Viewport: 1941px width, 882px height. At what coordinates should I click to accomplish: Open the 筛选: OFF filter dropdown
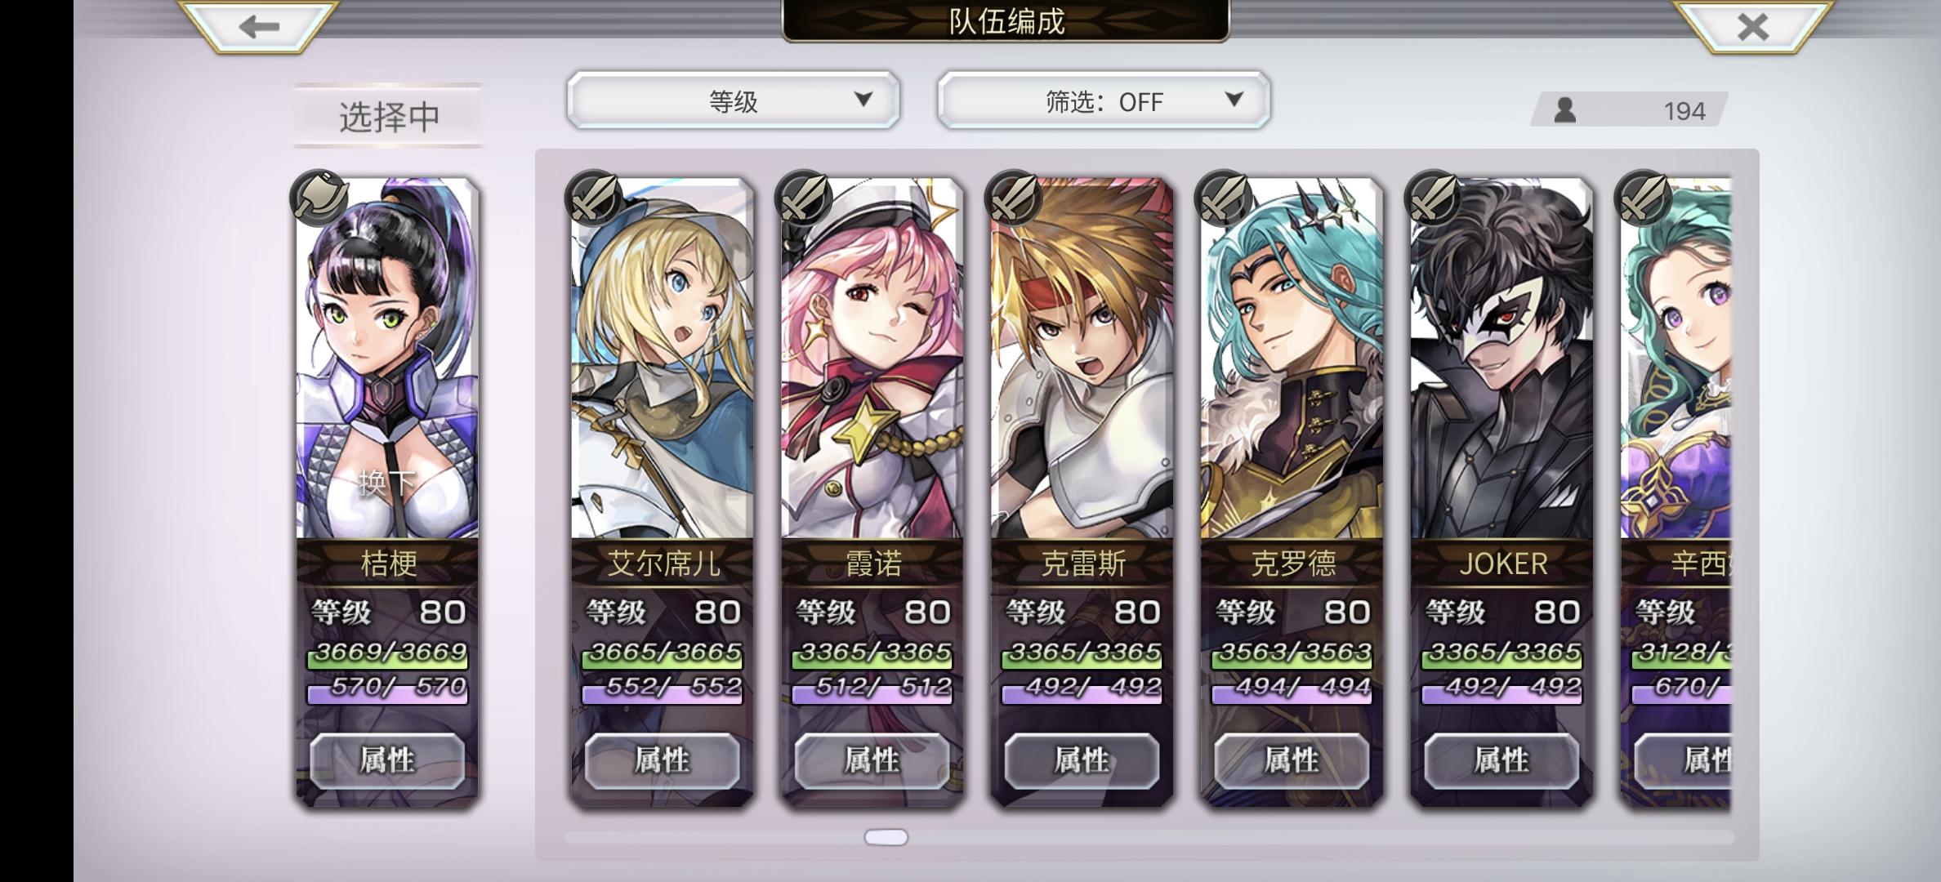tap(1104, 100)
